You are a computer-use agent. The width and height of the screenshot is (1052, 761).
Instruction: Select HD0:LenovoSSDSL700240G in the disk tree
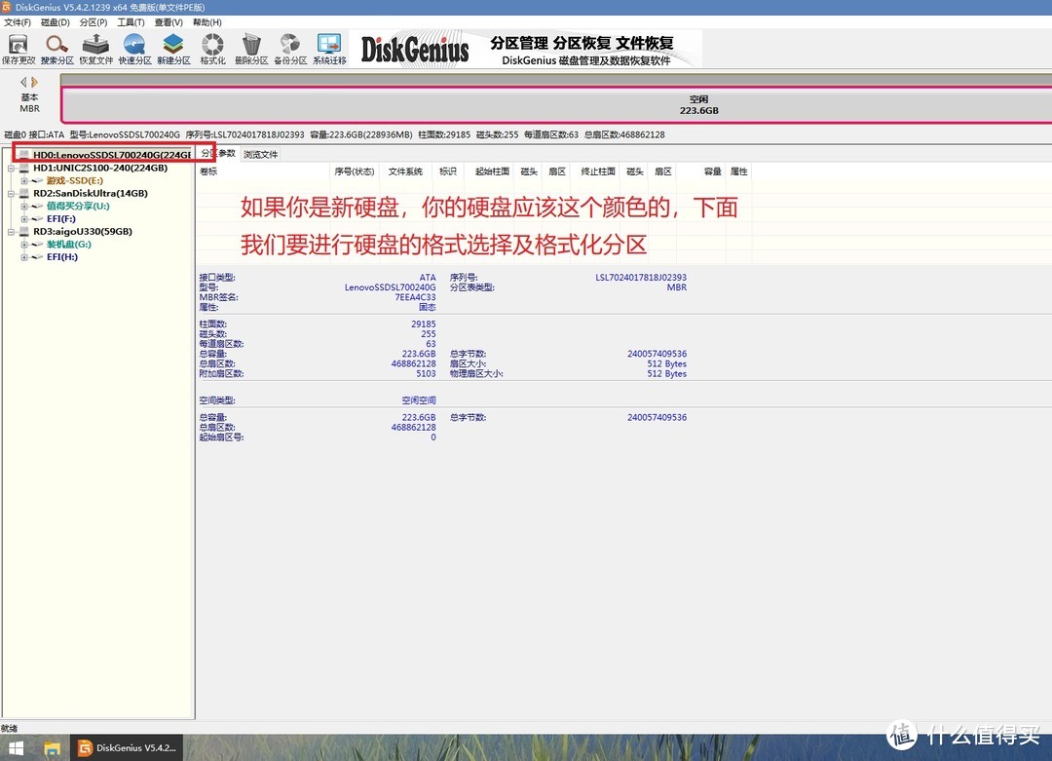coord(109,154)
